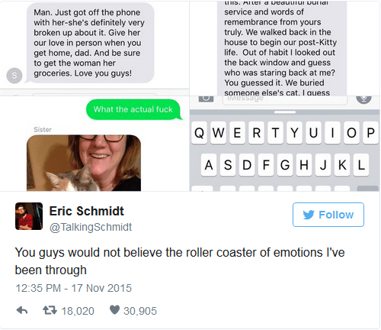The image size is (381, 330).
Task: Click the reply arrow icon
Action: 22,310
